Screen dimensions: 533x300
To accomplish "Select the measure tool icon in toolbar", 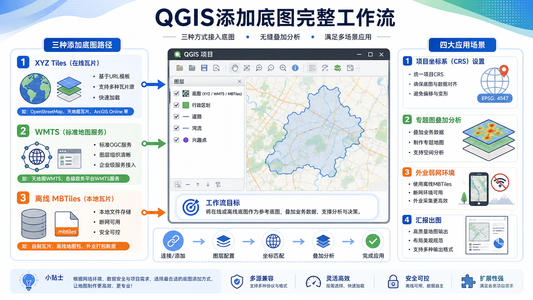I will coord(325,68).
